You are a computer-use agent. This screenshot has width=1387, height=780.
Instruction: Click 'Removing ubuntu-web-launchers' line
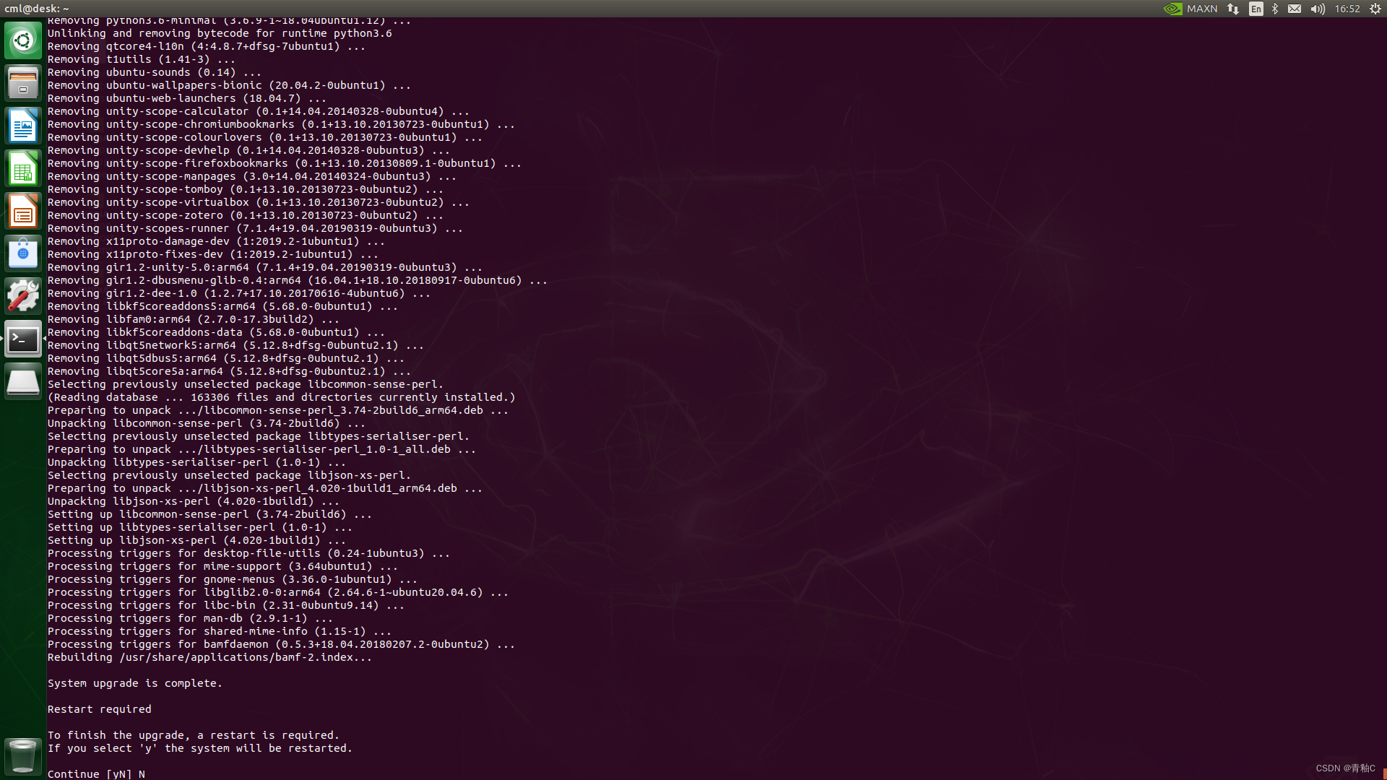point(187,98)
